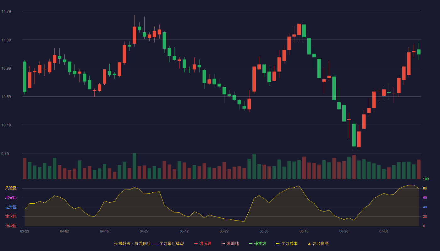The width and height of the screenshot is (440, 251).
Task: Click the 10.59 price axis label
Action: (6, 97)
